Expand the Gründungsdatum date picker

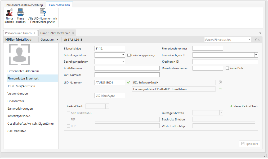pyautogui.click(x=123, y=55)
